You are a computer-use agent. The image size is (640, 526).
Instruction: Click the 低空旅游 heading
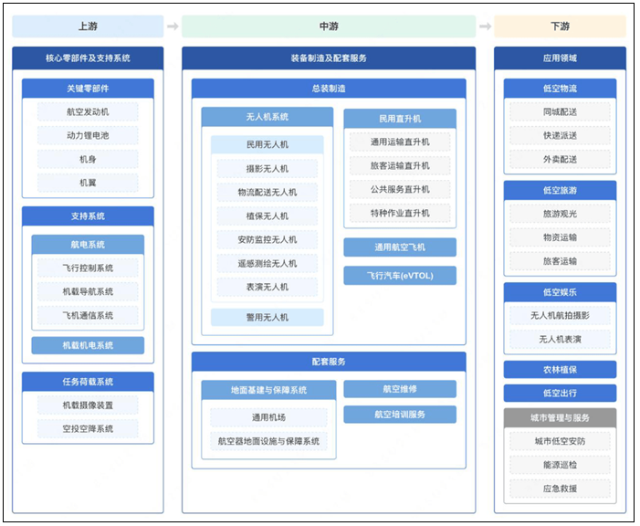coord(560,191)
